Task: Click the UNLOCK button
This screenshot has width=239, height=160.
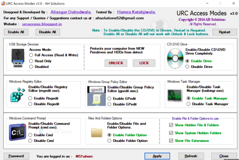Action: [x=116, y=63]
